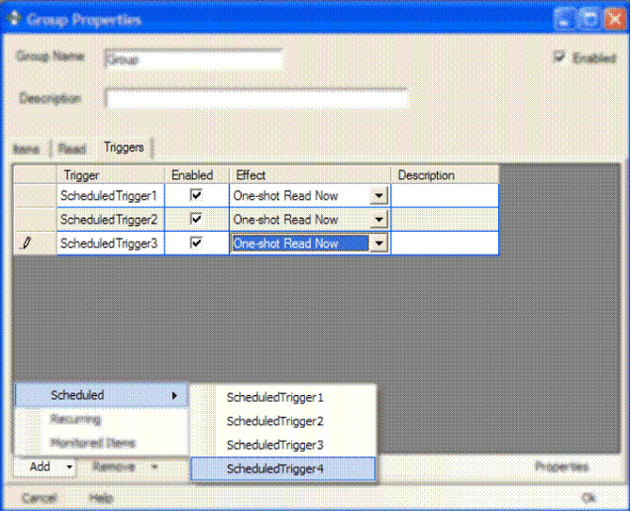Open Effect dropdown for ScheduledTrigger1
Screen dimensions: 631x511
pos(378,196)
